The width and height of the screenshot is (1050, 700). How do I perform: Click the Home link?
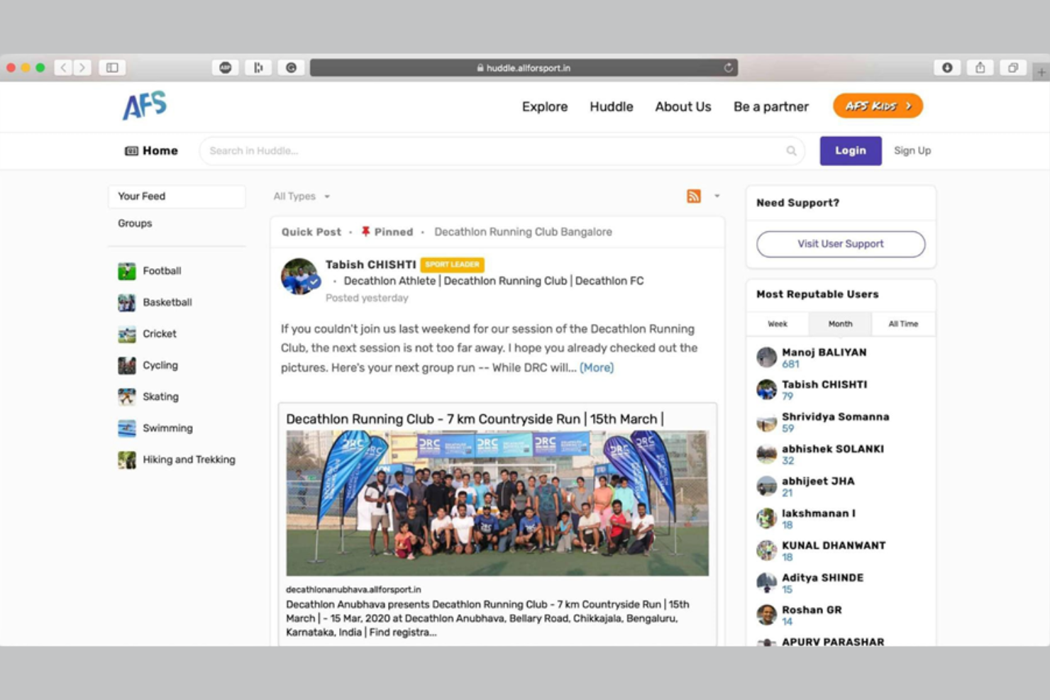151,150
